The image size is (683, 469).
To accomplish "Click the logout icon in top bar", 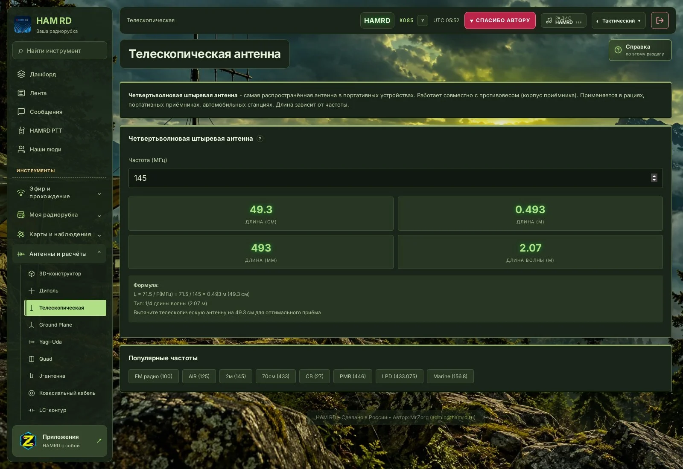I will point(660,20).
